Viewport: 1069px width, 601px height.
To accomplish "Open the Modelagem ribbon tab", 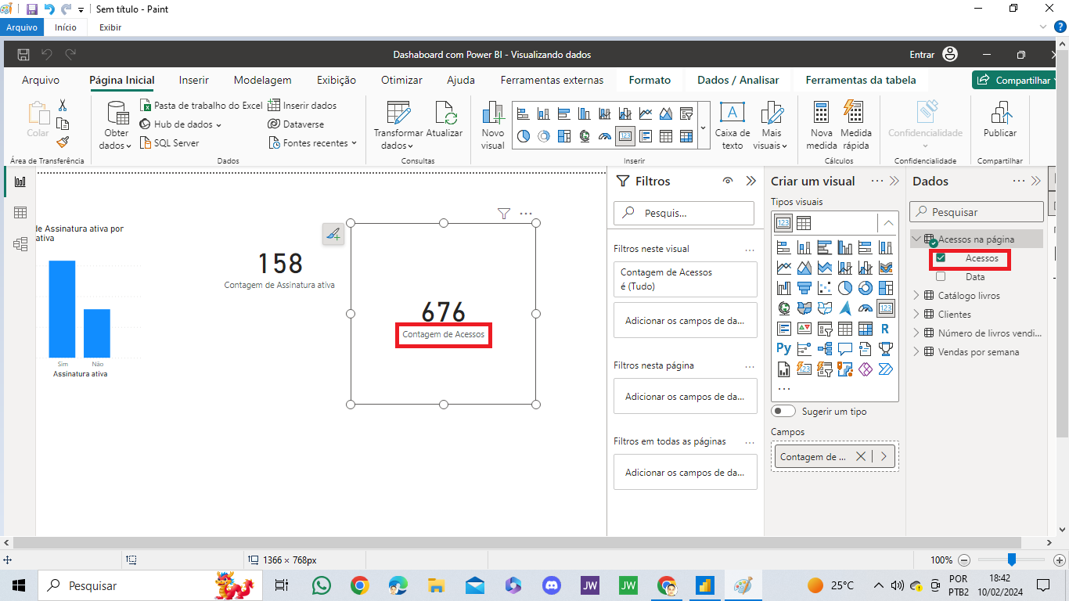I will pyautogui.click(x=262, y=80).
